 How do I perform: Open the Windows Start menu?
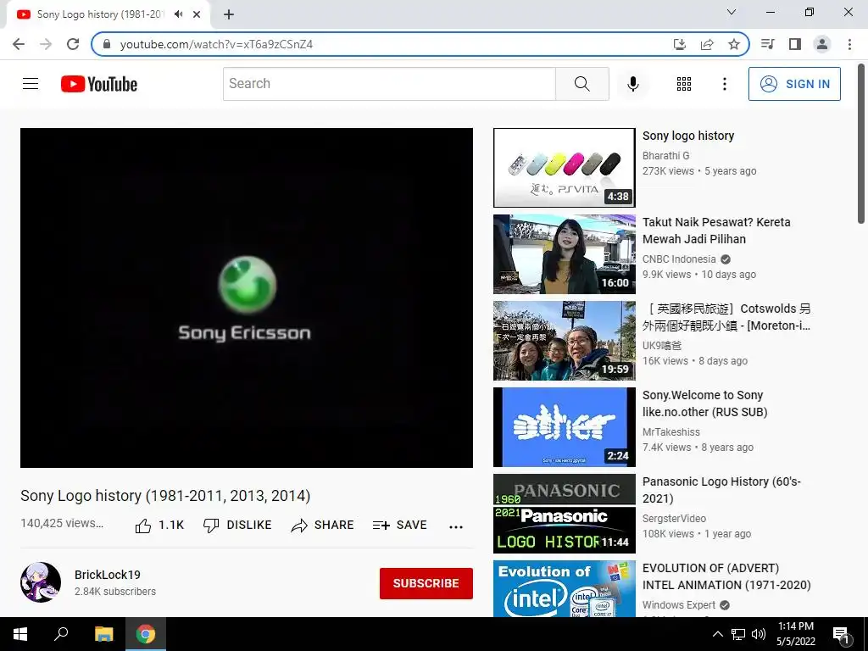coord(20,634)
